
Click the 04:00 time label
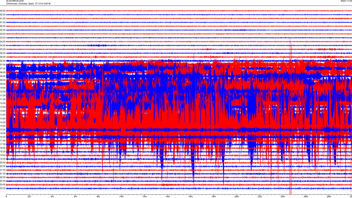[3, 41]
